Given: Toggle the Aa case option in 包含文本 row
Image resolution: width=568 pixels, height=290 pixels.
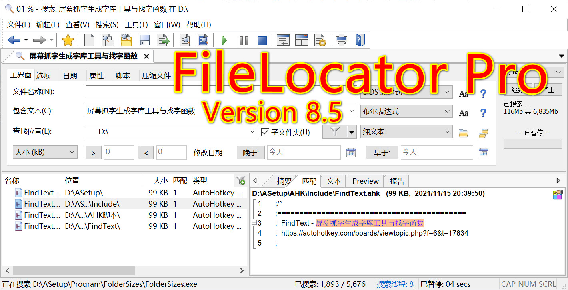Looking at the screenshot, I should (x=464, y=113).
